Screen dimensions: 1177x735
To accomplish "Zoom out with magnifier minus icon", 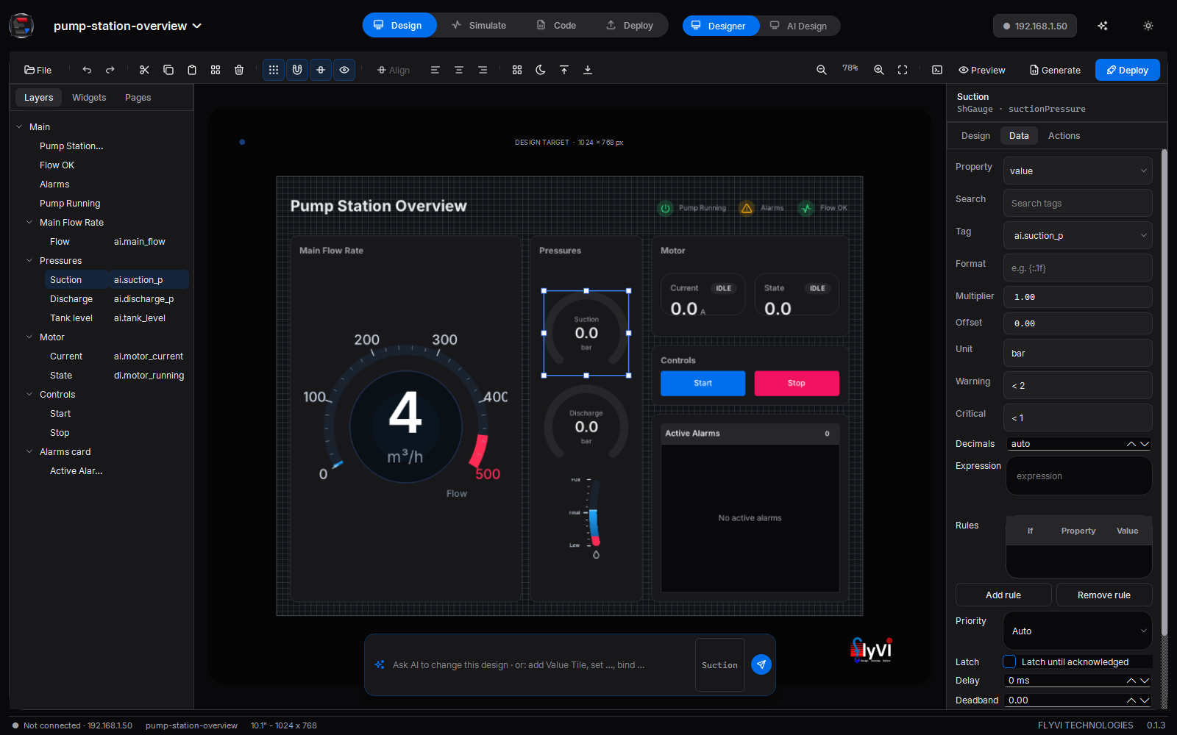I will tap(822, 70).
